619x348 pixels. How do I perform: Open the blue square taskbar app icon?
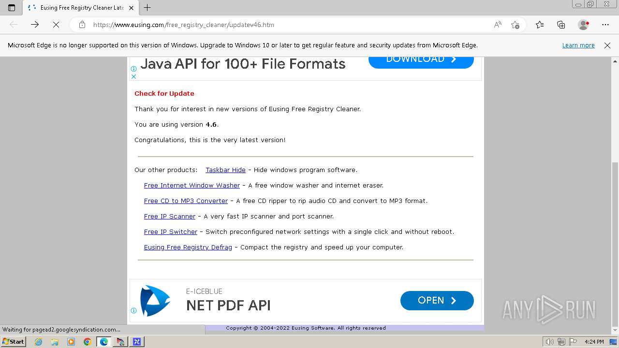(136, 342)
